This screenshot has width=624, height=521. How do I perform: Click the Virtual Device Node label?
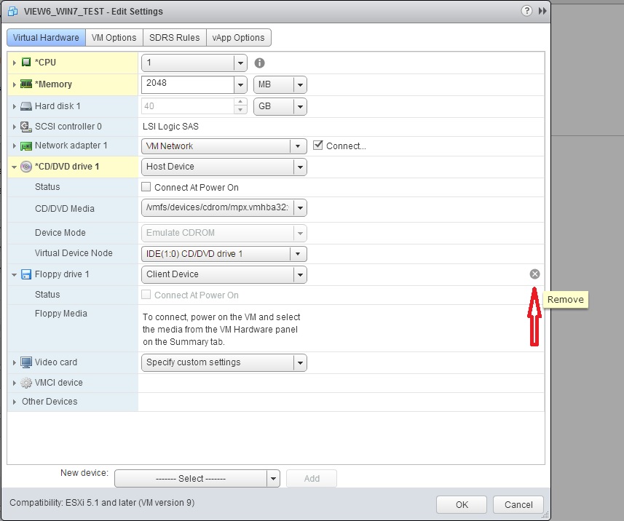pos(74,253)
